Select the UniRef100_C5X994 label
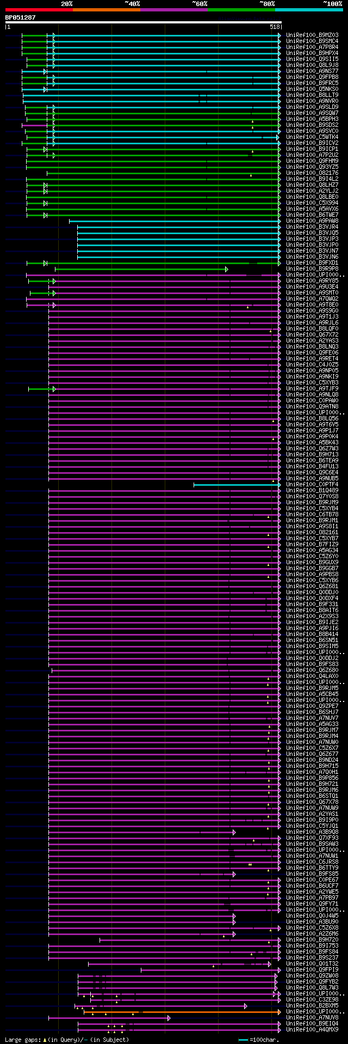This screenshot has height=1044, width=348. point(312,203)
